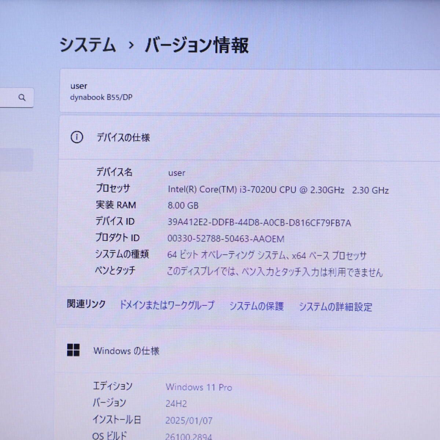
Task: Select the device ID 39A412E2 value
Action: pyautogui.click(x=259, y=223)
